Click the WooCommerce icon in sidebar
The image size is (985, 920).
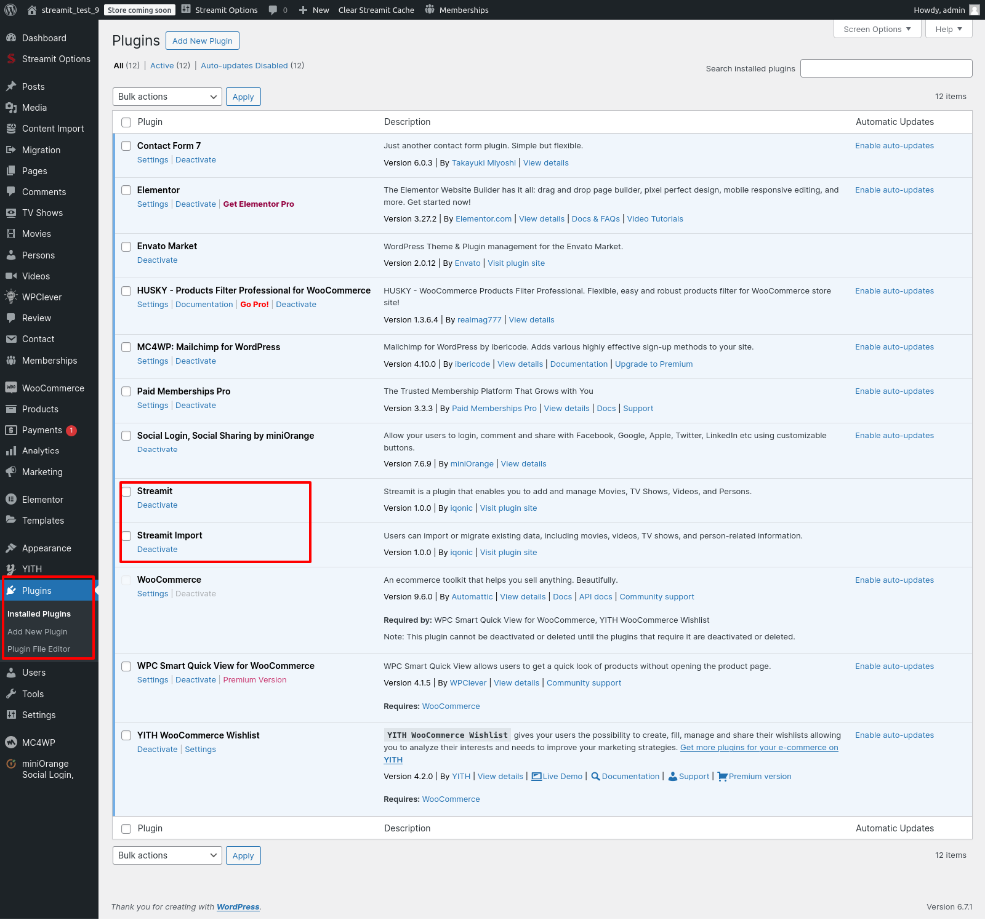coord(11,388)
